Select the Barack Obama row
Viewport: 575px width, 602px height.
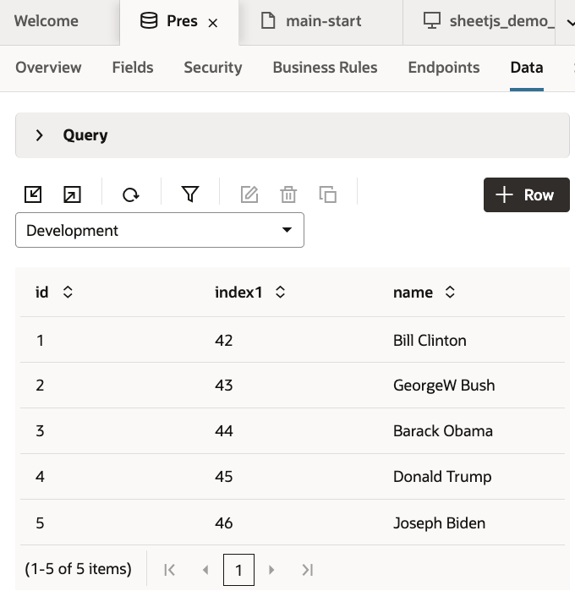tap(442, 431)
